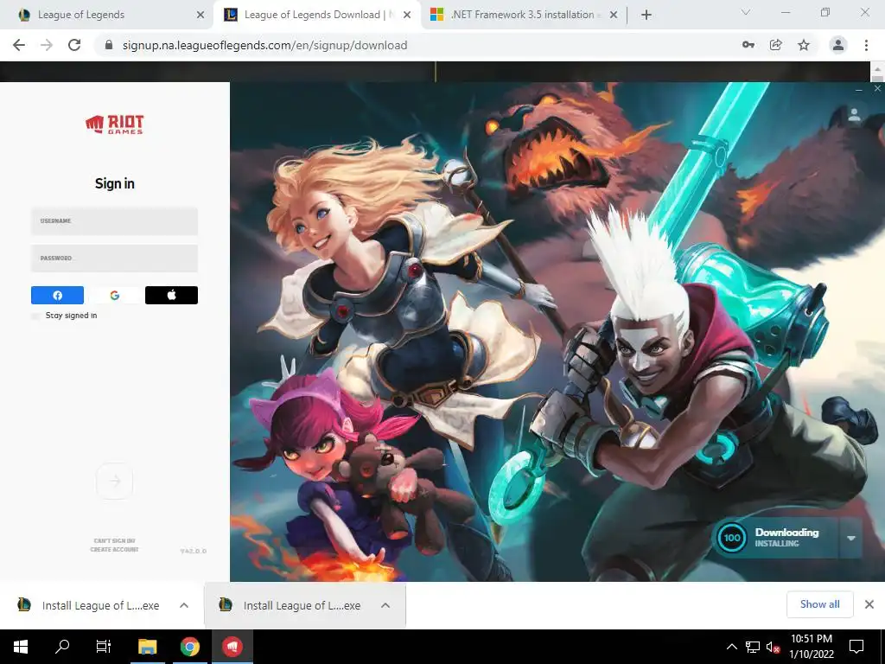This screenshot has width=885, height=664.
Task: Open the tab search chevron
Action: tap(746, 12)
